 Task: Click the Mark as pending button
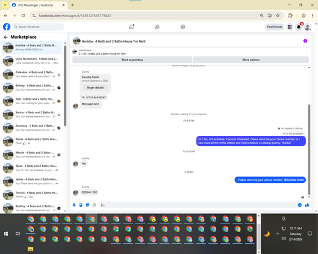tap(132, 60)
